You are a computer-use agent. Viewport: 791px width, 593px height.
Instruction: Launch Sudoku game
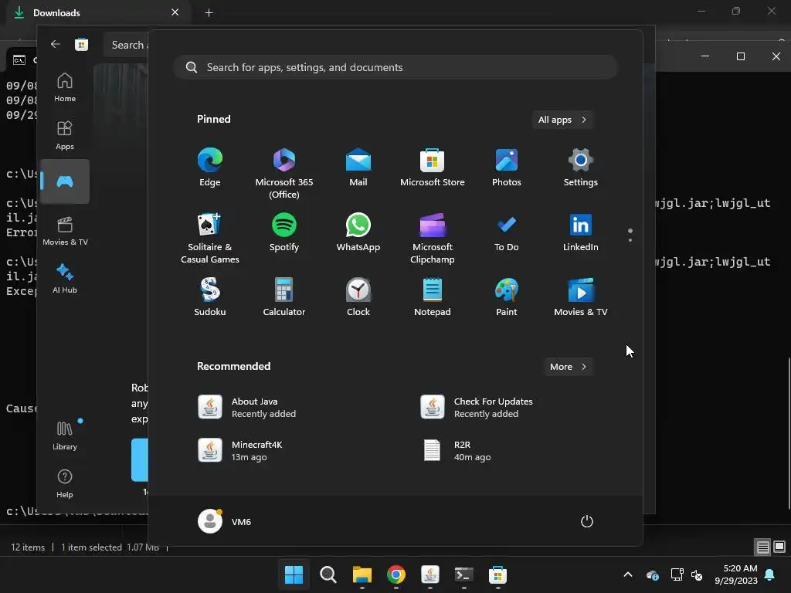click(x=210, y=297)
